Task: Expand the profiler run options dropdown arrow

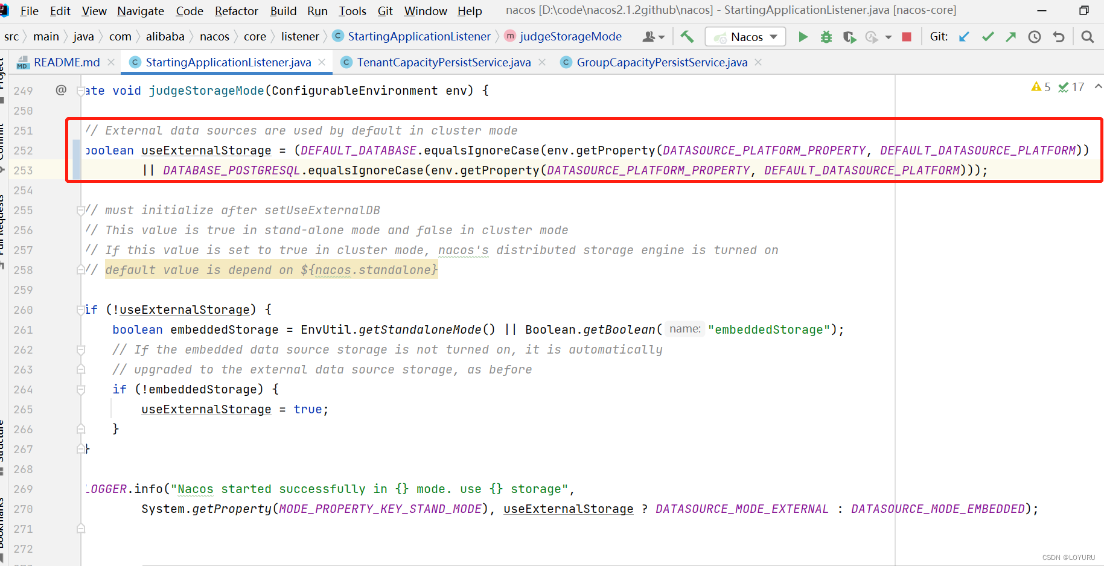Action: click(888, 37)
